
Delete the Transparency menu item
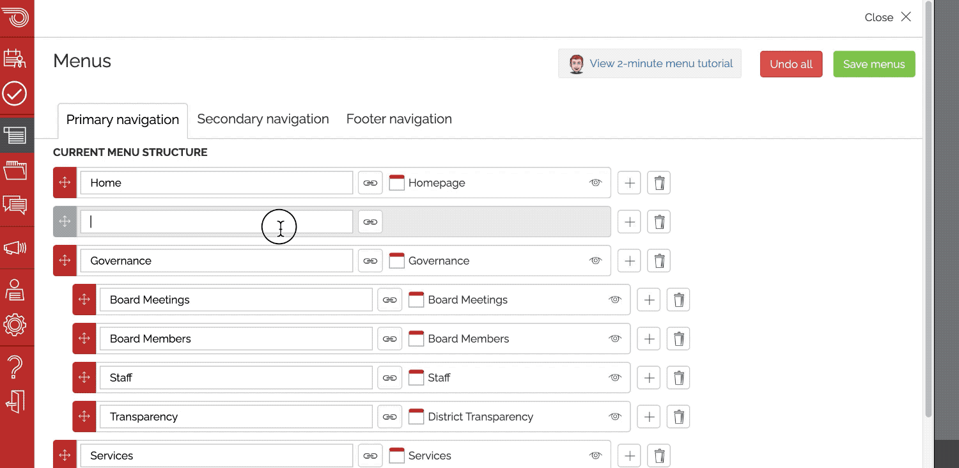(678, 417)
